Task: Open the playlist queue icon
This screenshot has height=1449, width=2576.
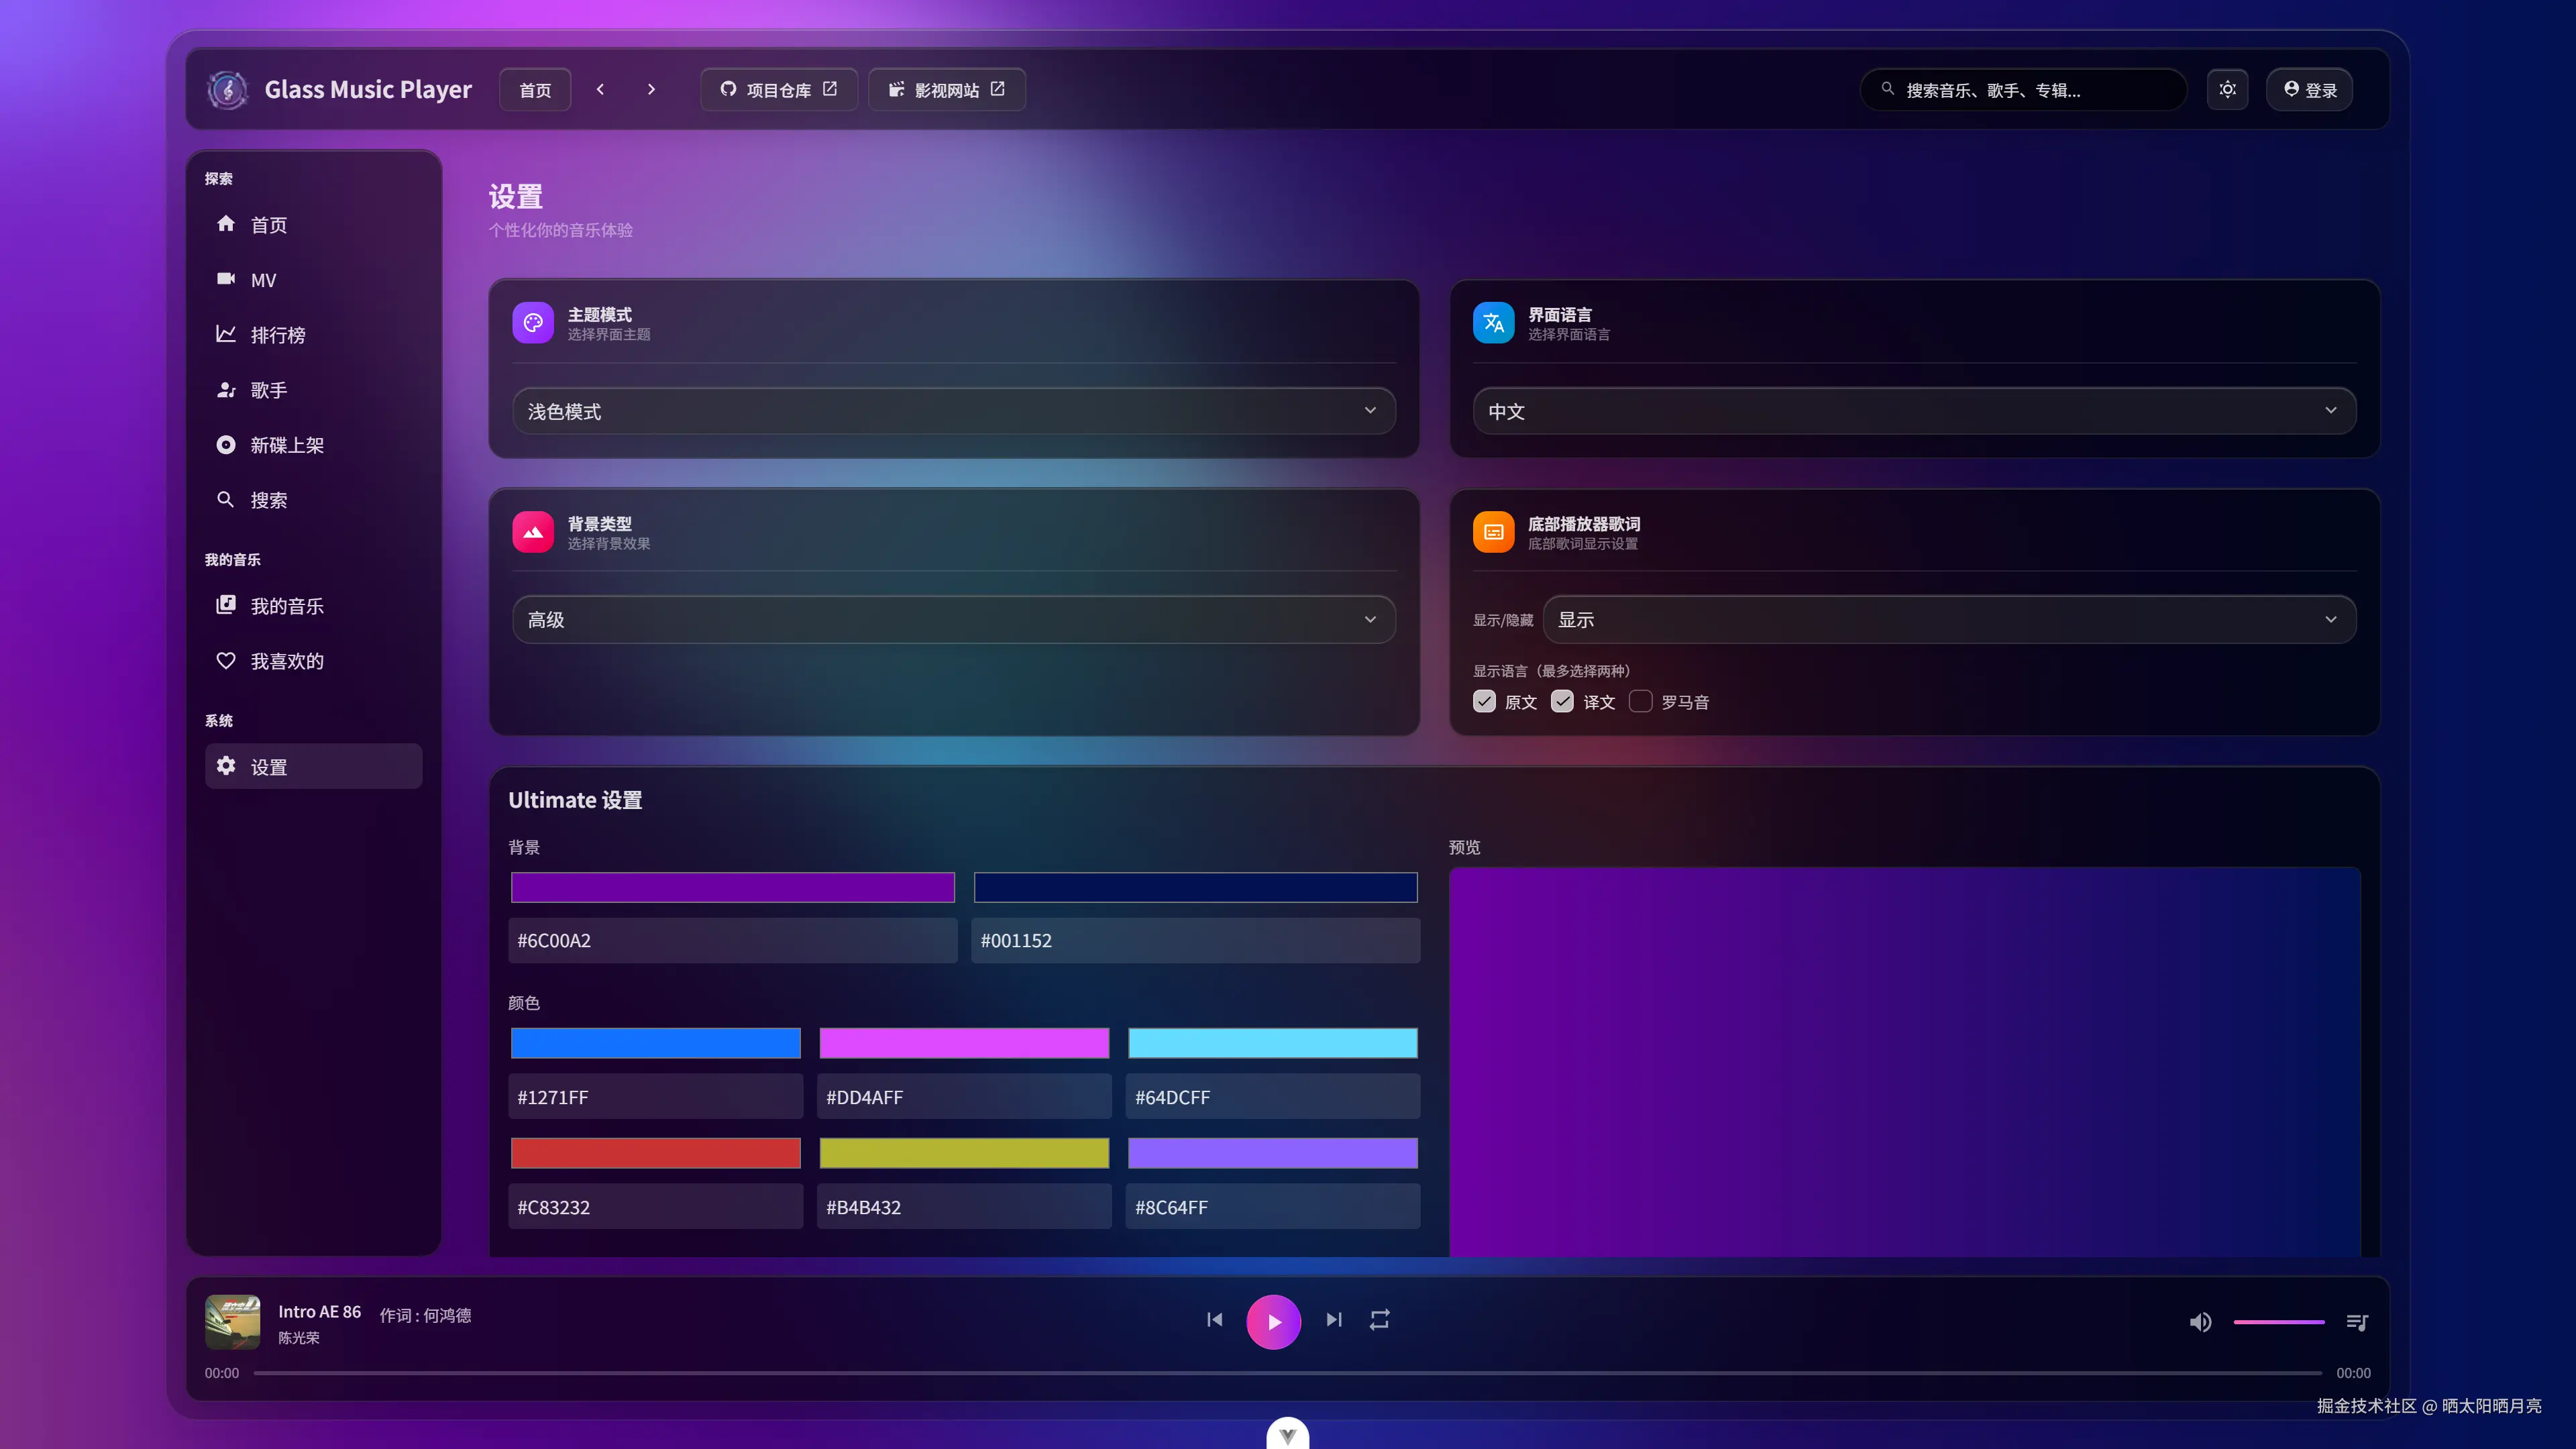Action: coord(2356,1322)
